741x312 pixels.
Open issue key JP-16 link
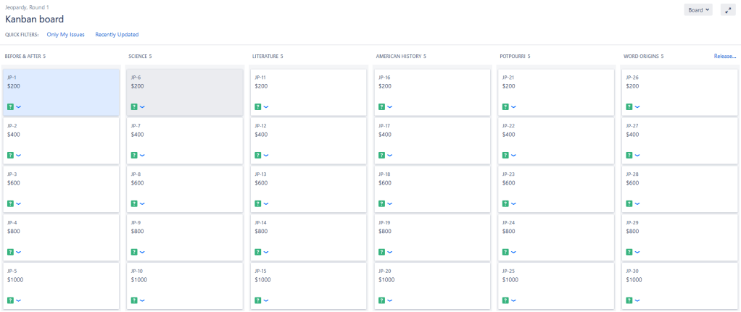pos(384,77)
